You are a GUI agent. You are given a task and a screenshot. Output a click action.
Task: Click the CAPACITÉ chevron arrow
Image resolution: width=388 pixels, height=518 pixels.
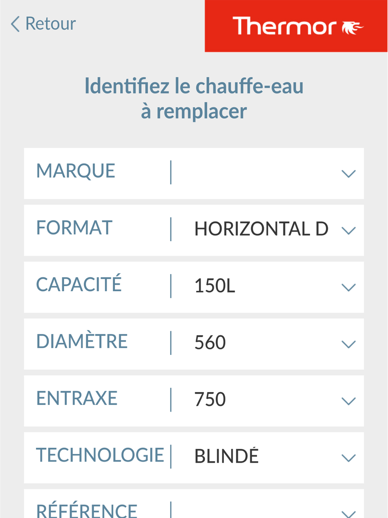[348, 287]
